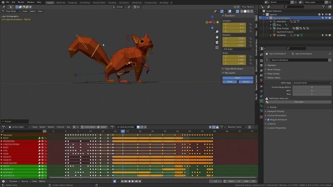Edit the Rotation Z field
The image size is (333, 187).
(x=234, y=45)
